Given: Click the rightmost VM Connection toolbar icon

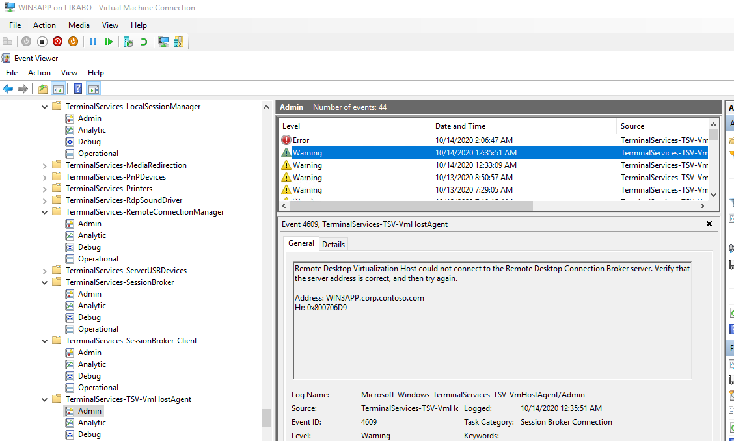Looking at the screenshot, I should pyautogui.click(x=178, y=42).
